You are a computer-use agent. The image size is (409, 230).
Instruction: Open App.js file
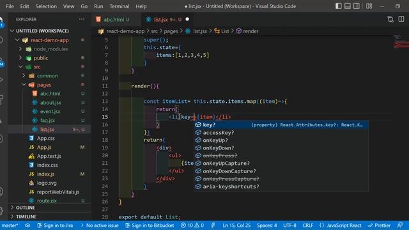(x=44, y=148)
